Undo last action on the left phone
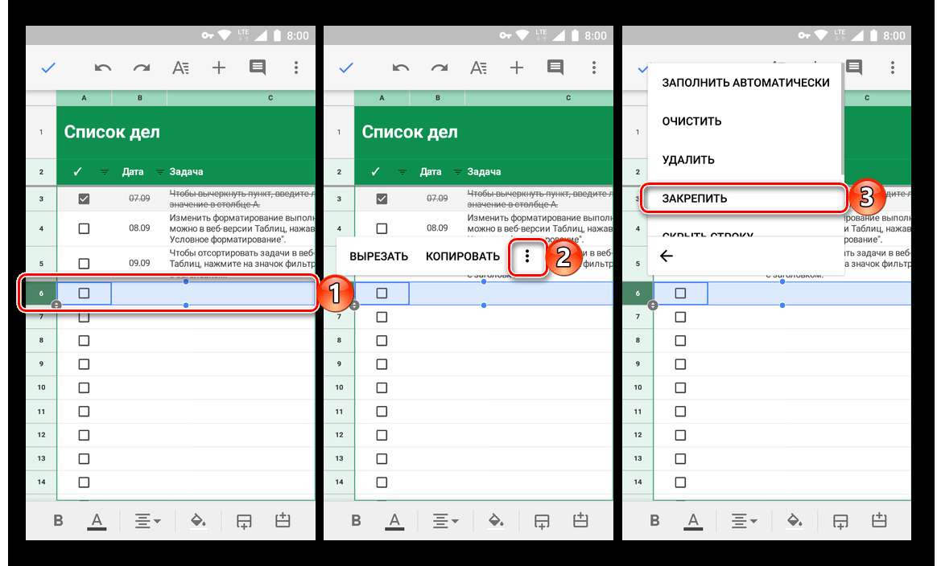Viewport: 937px width, 566px height. [x=103, y=68]
